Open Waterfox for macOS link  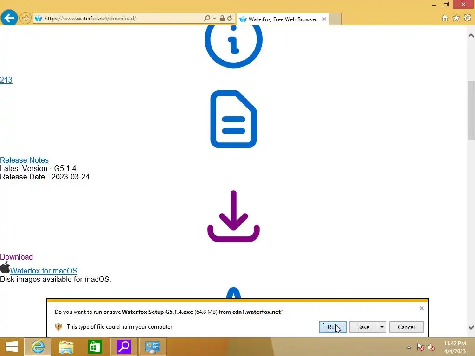[x=44, y=271]
